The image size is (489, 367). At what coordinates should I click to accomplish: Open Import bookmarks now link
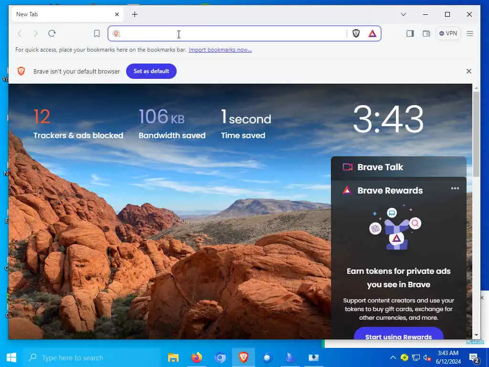[x=220, y=50]
